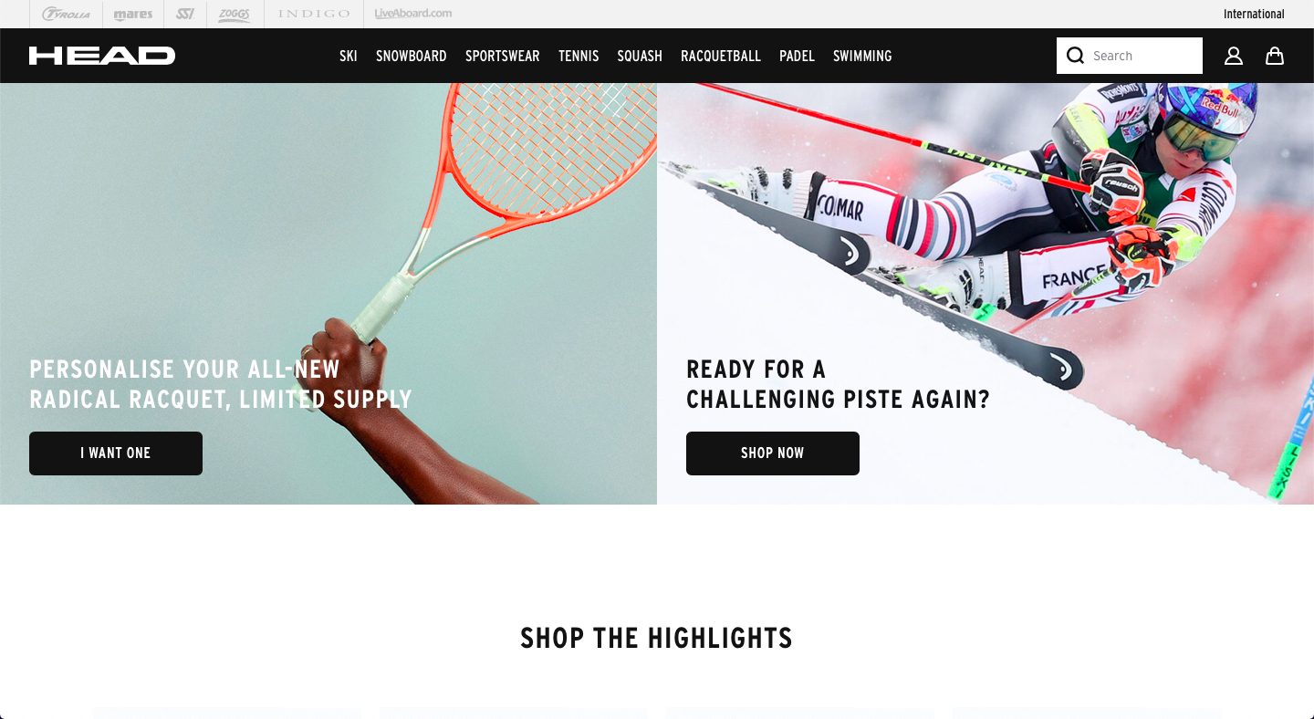The image size is (1314, 719).
Task: Open the Zoggs brand logo link
Action: [235, 14]
